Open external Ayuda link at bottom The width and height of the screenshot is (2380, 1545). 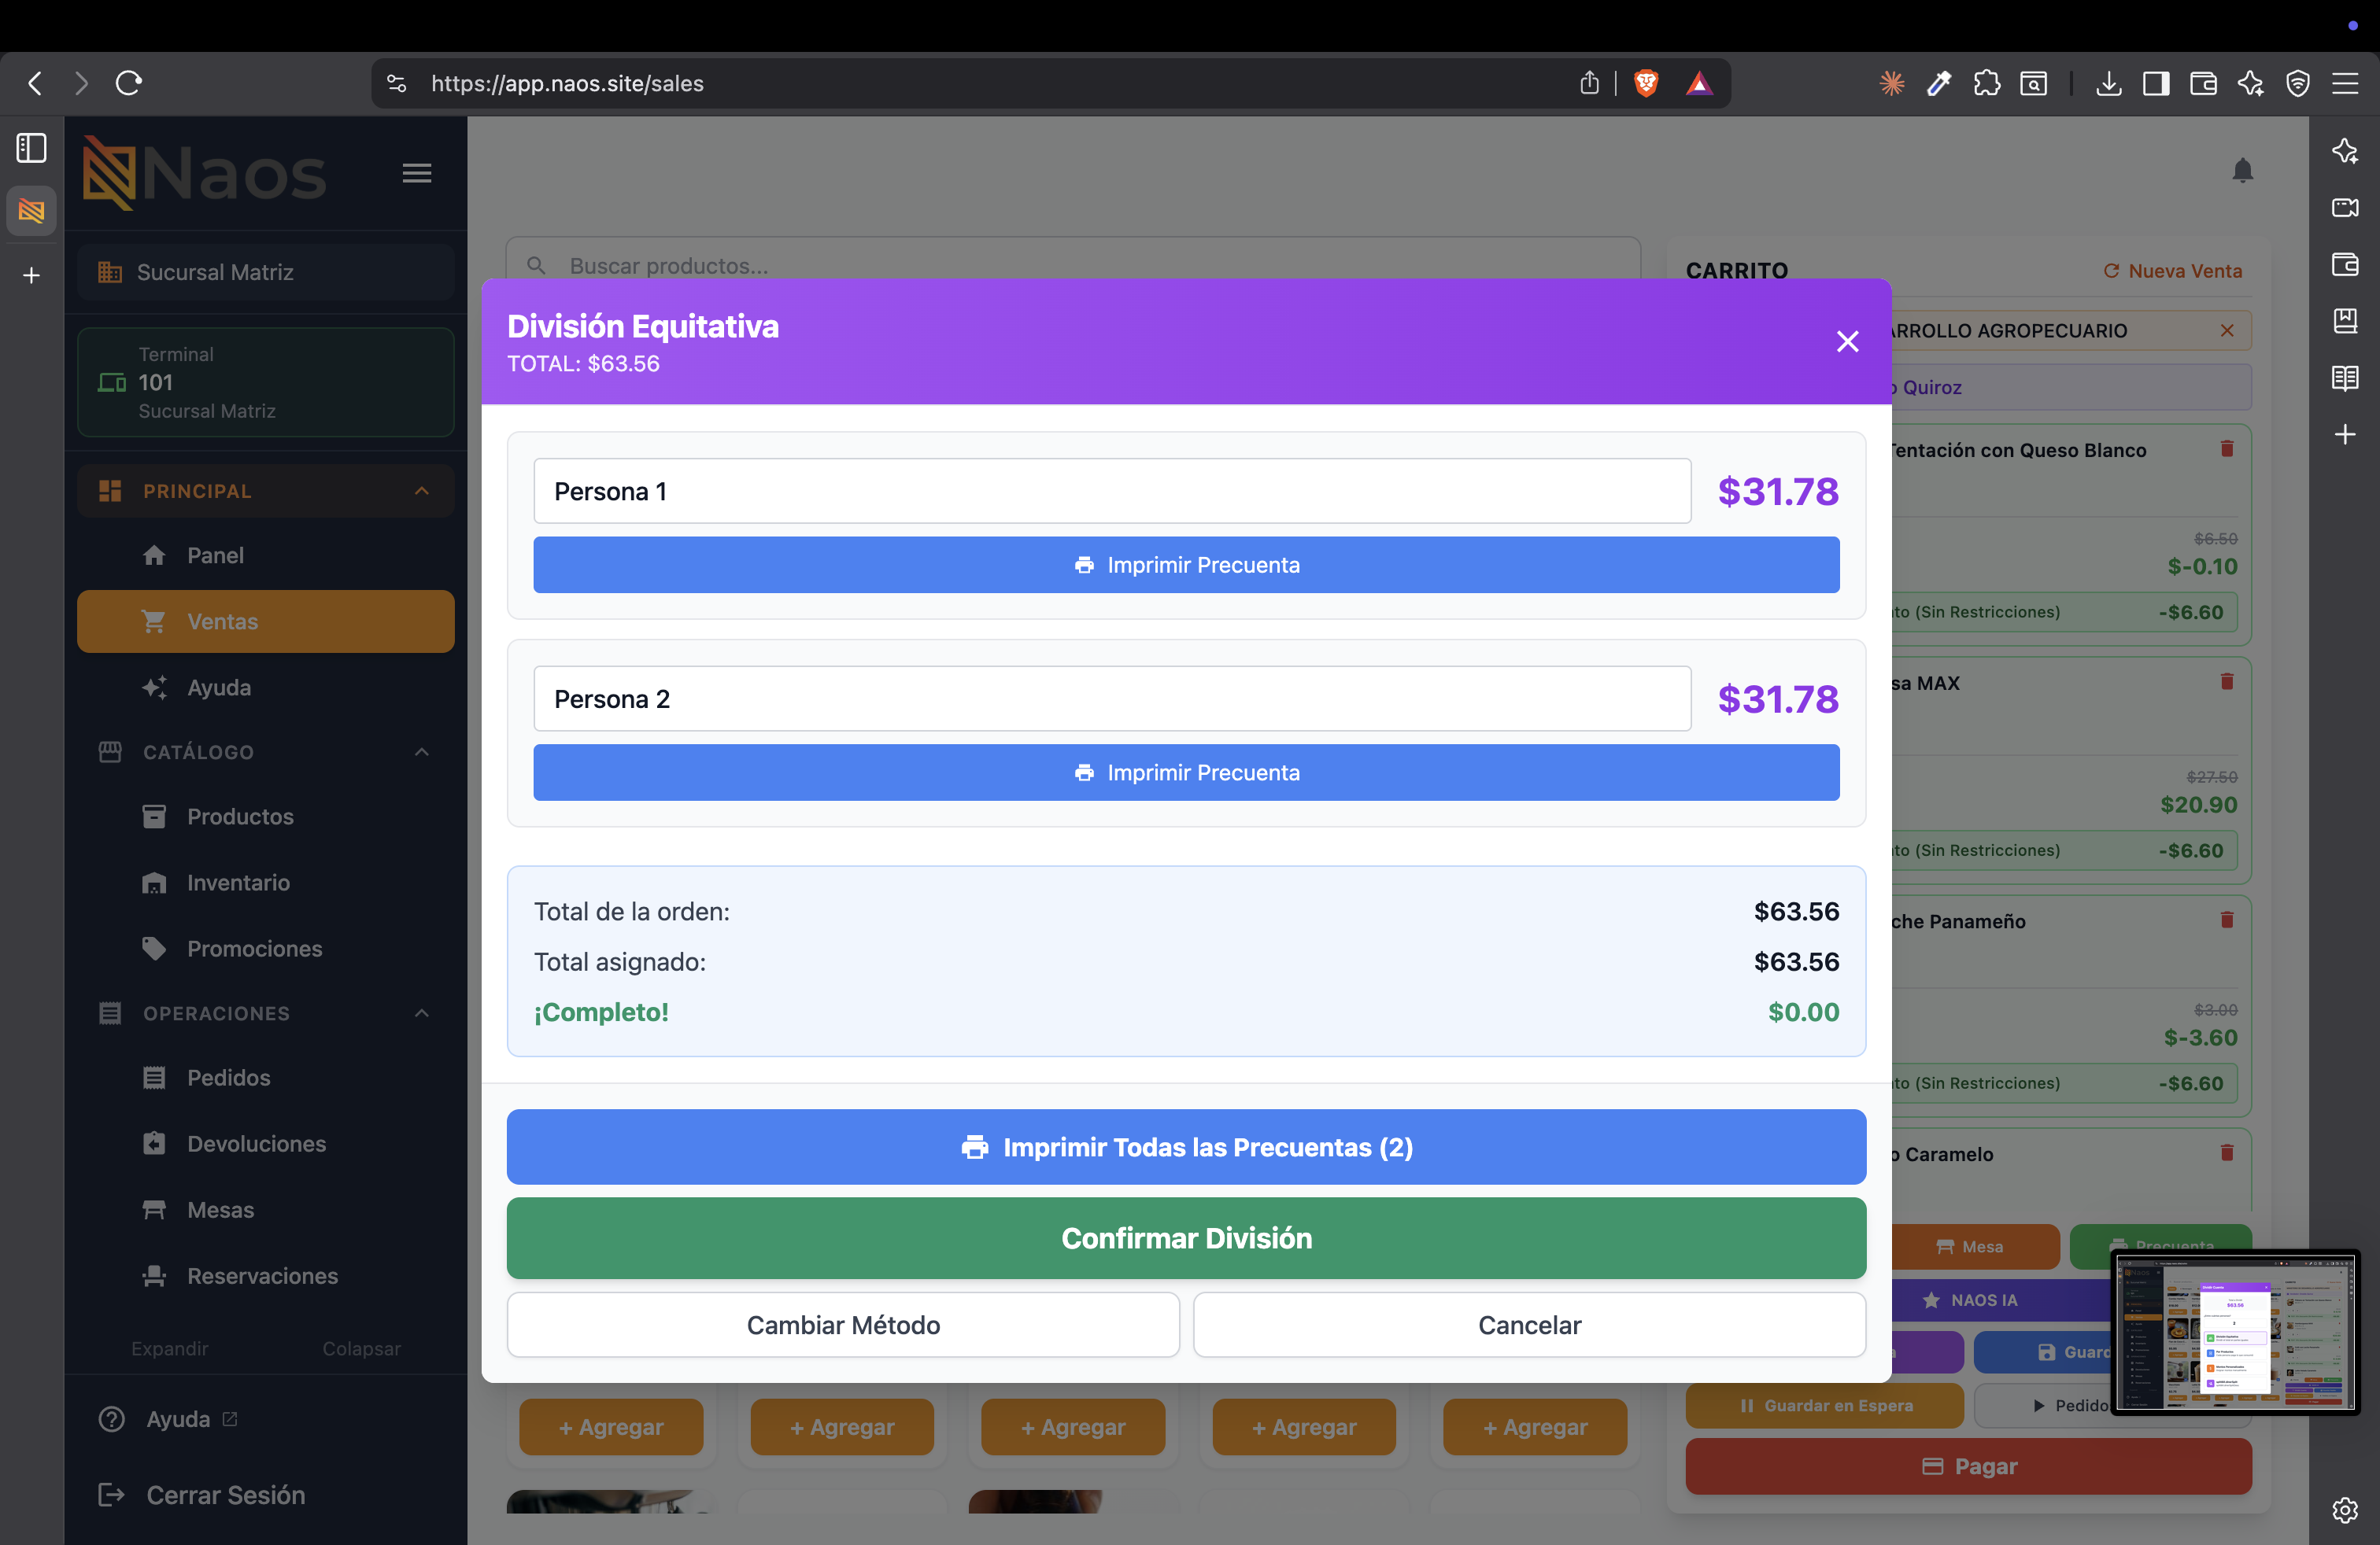(168, 1419)
